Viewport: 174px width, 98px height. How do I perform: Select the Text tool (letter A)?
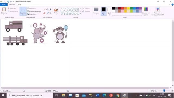50,10
